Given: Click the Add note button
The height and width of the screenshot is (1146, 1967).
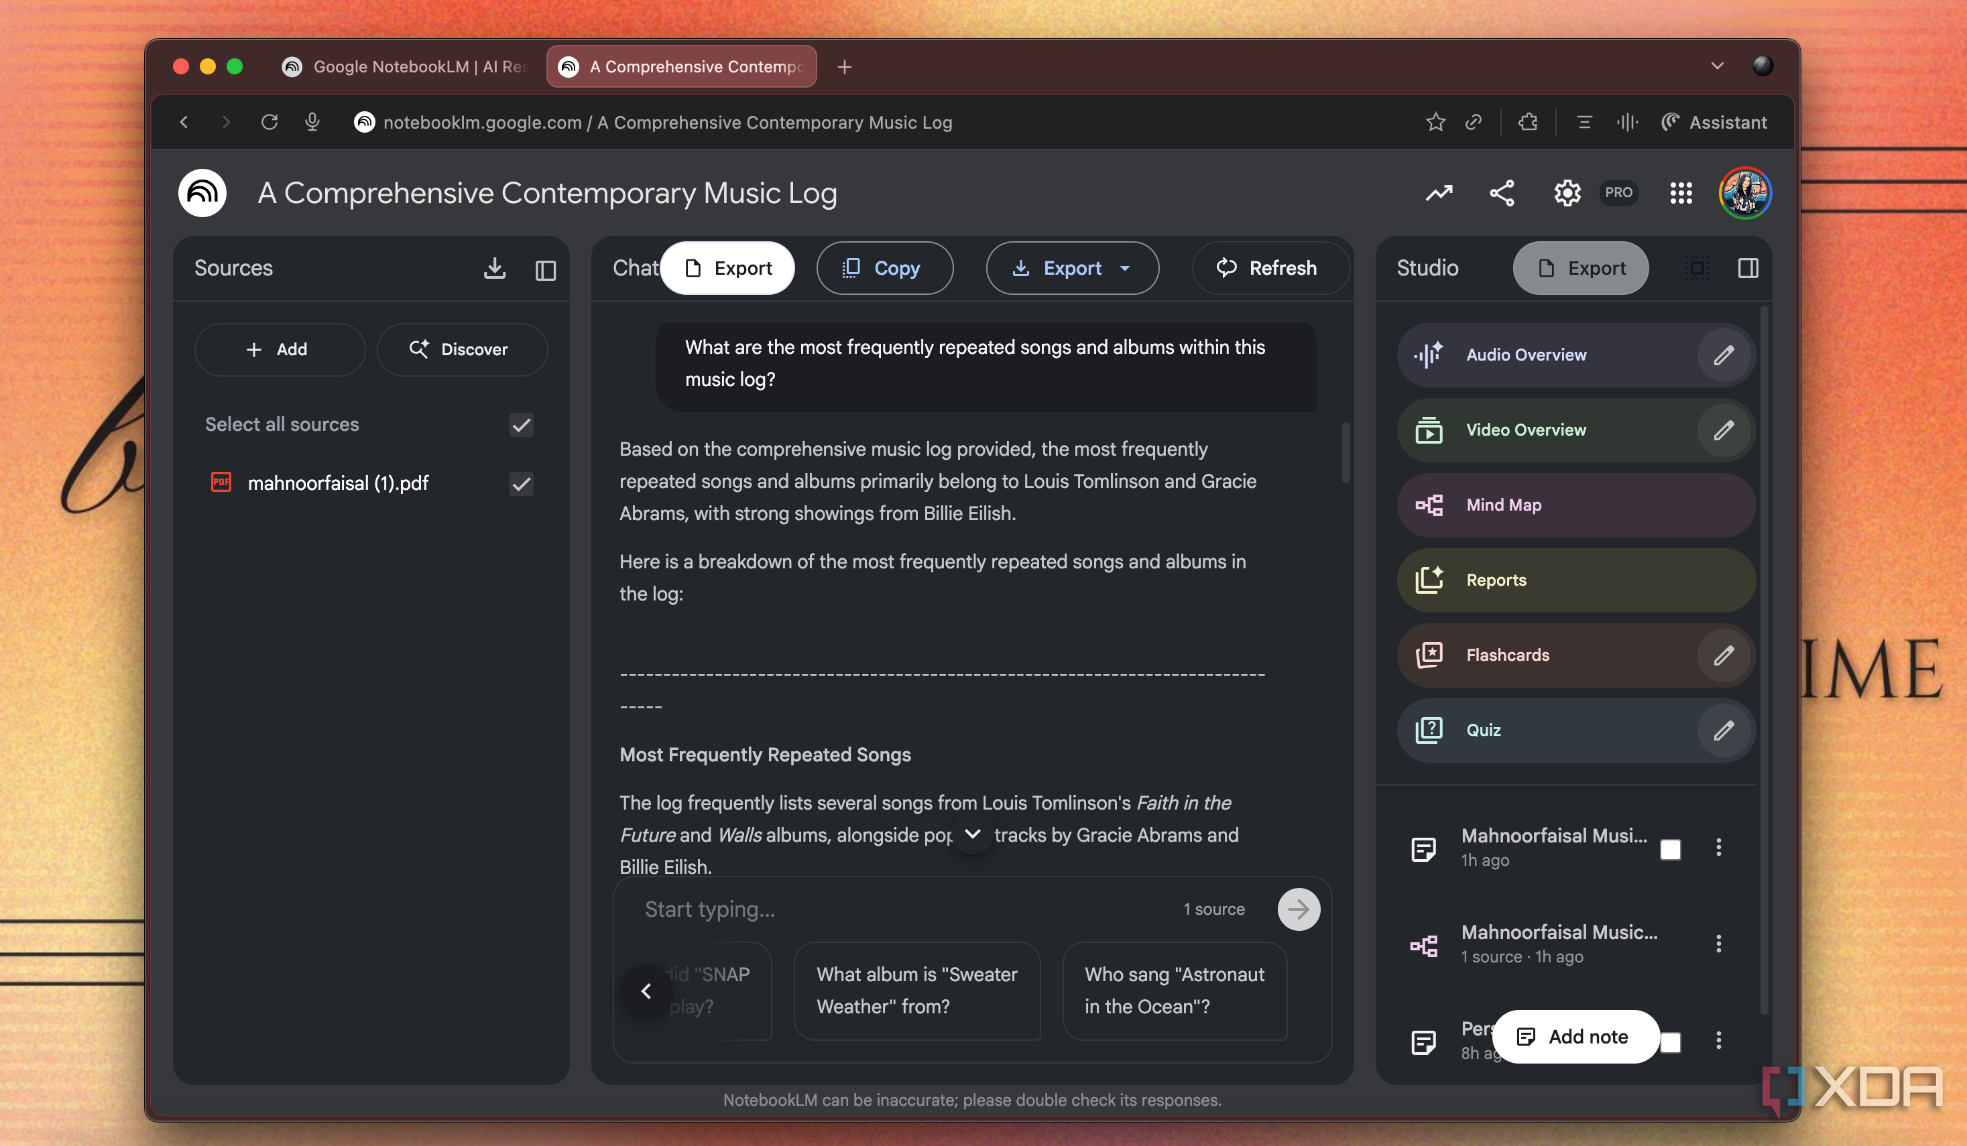Looking at the screenshot, I should pyautogui.click(x=1575, y=1037).
